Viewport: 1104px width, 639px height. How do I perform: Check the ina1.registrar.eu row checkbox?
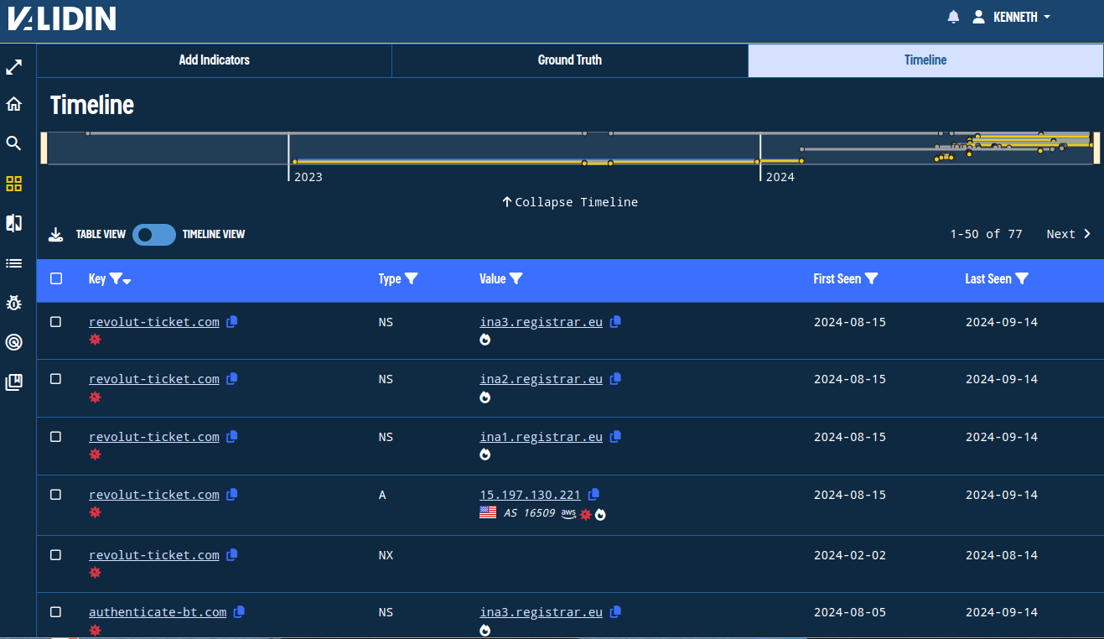point(56,437)
